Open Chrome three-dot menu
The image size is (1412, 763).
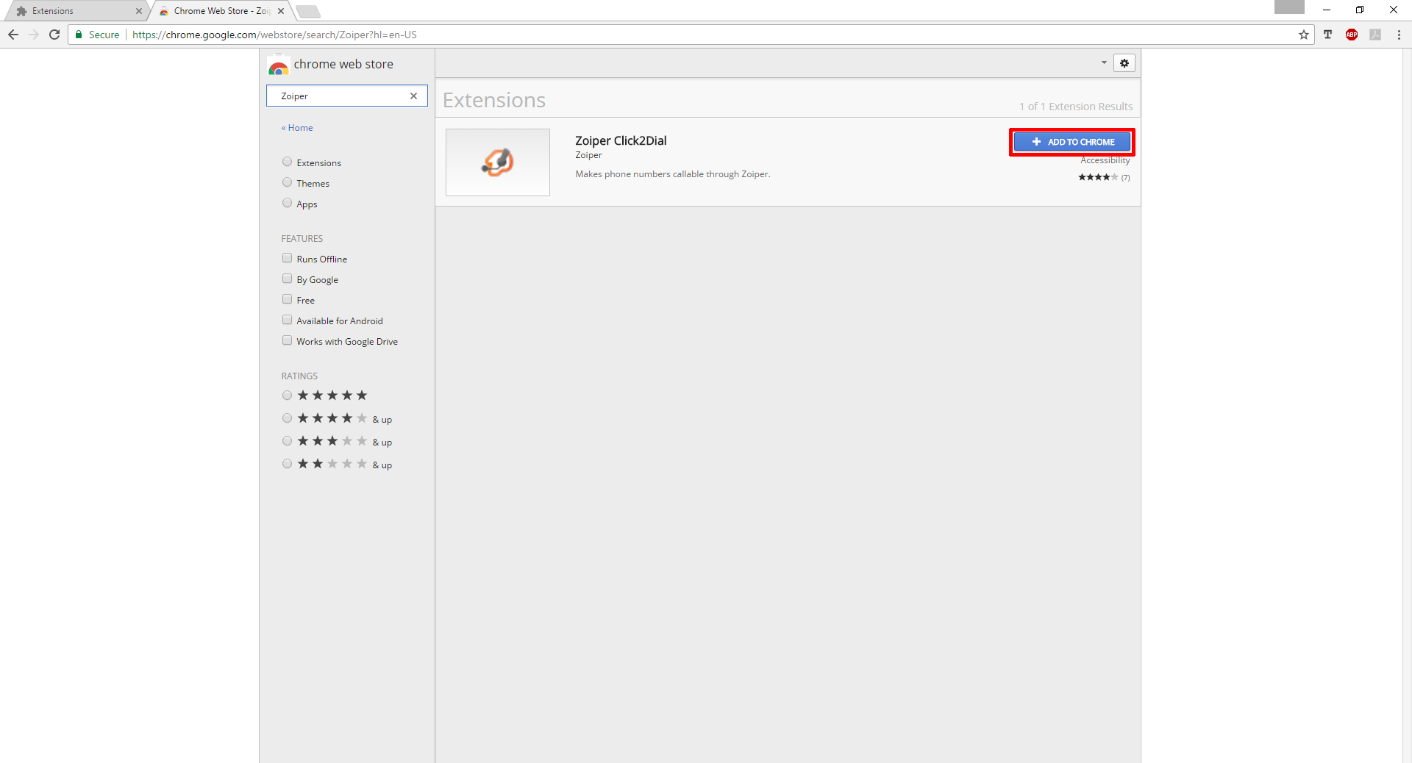(1398, 35)
